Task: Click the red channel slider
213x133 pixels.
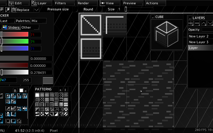Action: pos(14,34)
